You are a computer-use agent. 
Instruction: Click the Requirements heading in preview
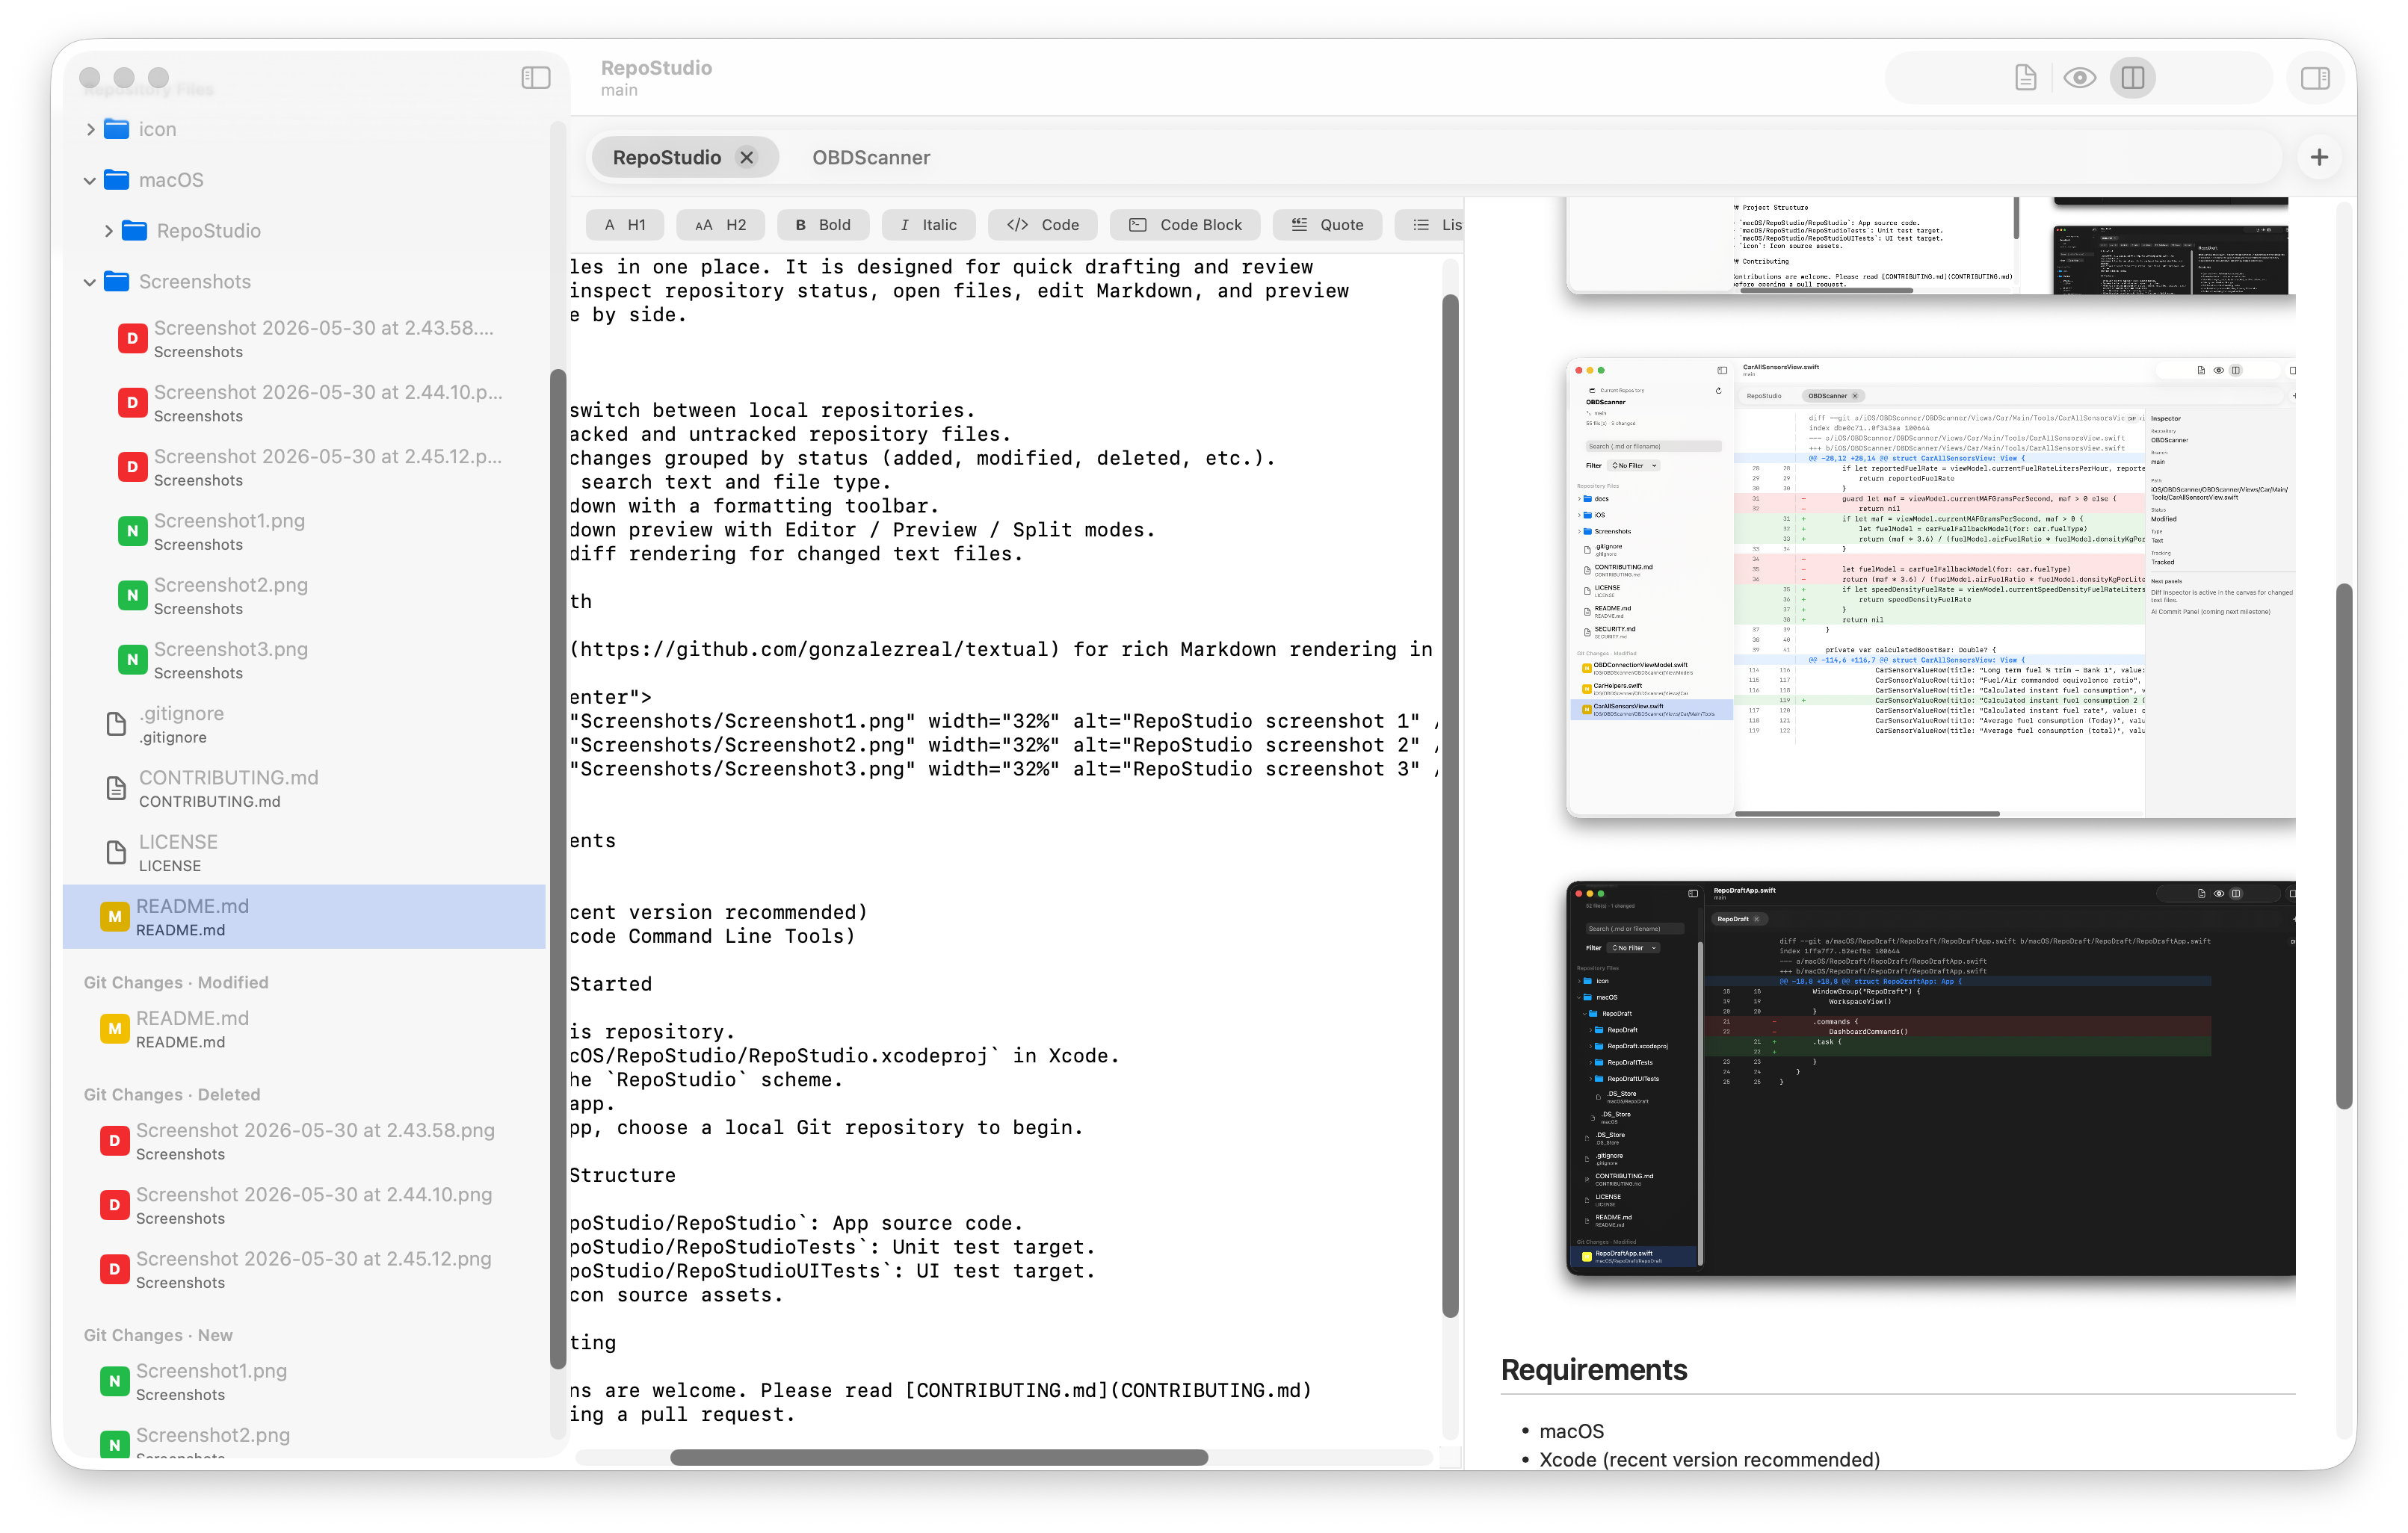tap(1594, 1369)
